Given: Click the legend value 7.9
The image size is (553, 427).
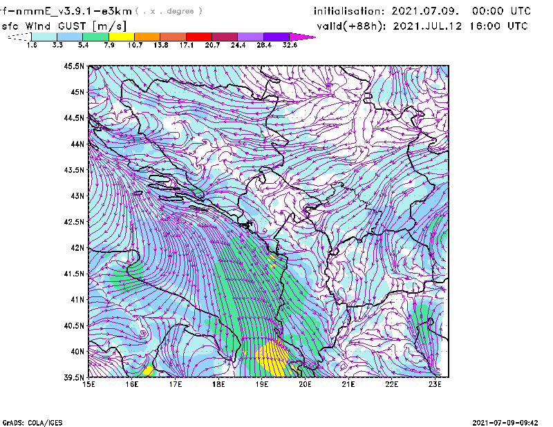Looking at the screenshot, I should pos(109,45).
